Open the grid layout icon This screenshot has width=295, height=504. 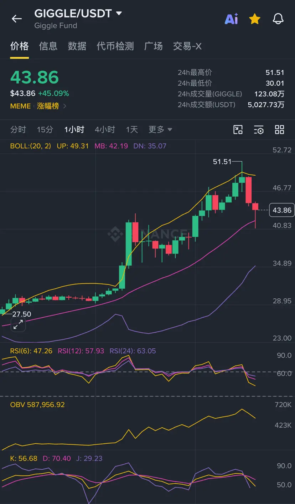pyautogui.click(x=280, y=130)
